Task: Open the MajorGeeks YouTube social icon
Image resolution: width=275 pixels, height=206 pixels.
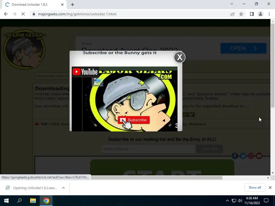Action: 259,156
